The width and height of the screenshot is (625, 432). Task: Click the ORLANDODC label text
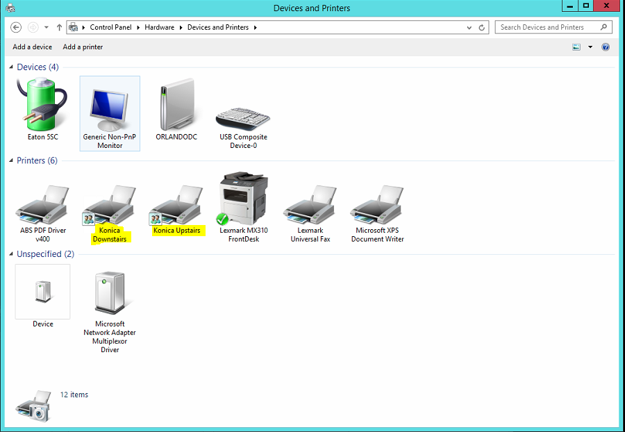(x=176, y=137)
